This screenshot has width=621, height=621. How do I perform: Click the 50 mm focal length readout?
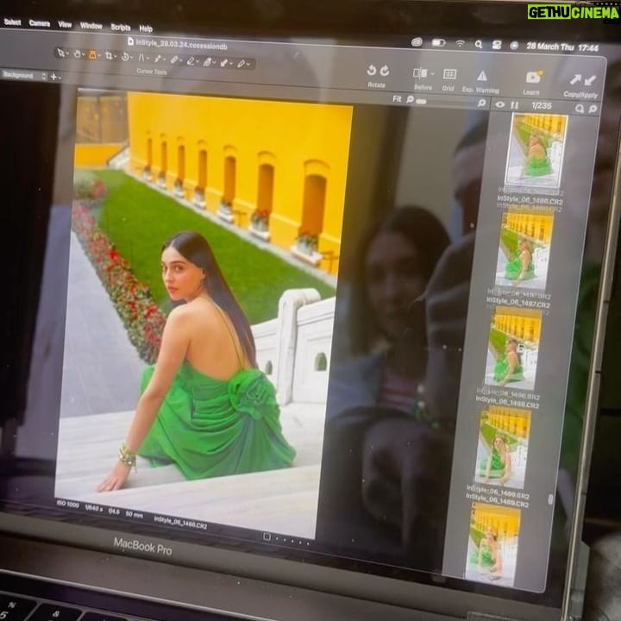tap(135, 514)
